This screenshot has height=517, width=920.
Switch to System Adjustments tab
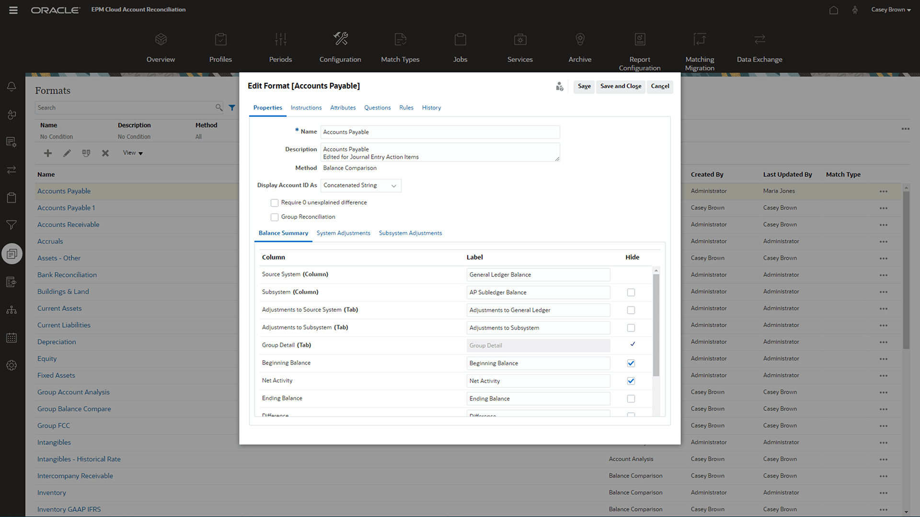[x=343, y=233]
